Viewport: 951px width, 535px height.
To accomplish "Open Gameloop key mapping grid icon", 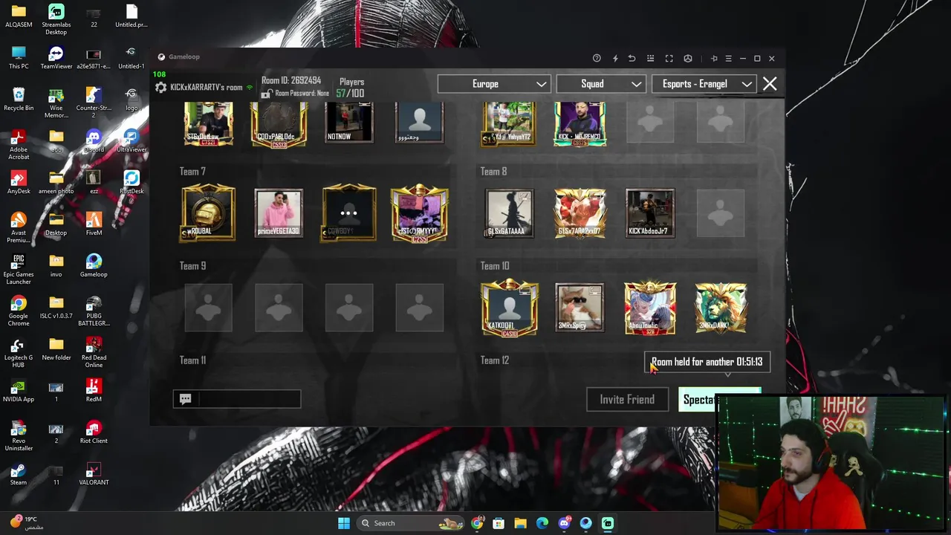I will [650, 59].
